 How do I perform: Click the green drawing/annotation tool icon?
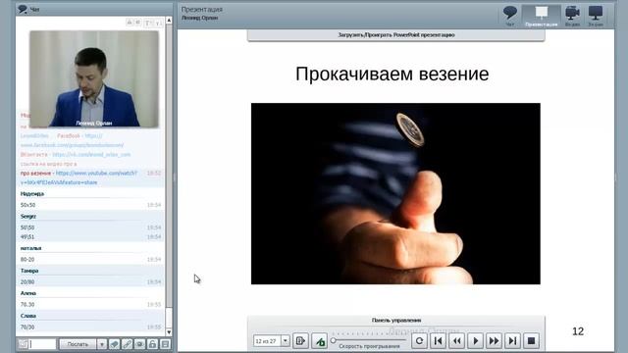(319, 341)
